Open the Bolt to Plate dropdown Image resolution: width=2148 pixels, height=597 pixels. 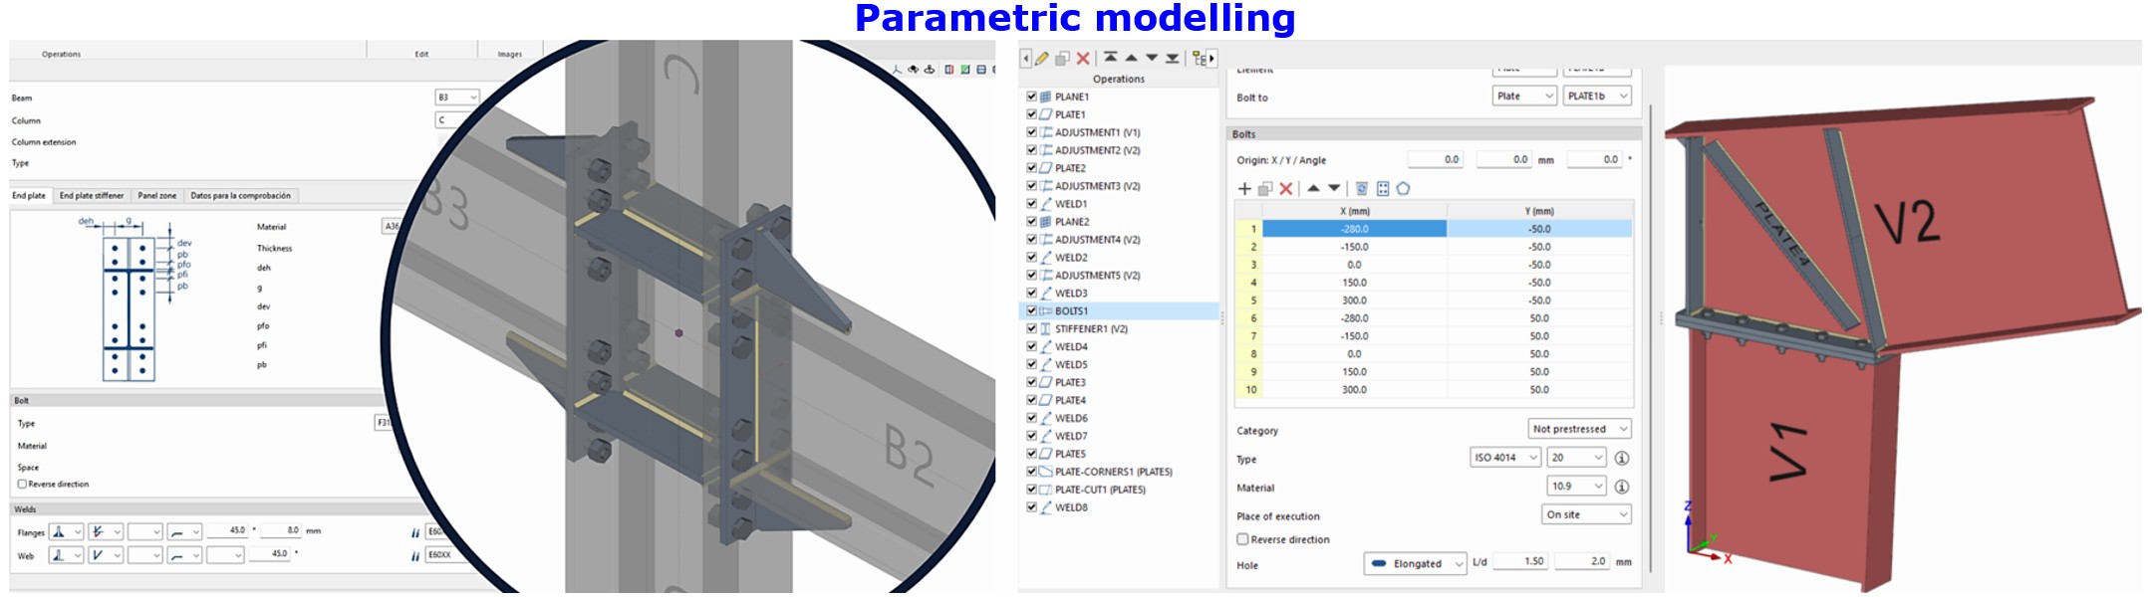1524,97
